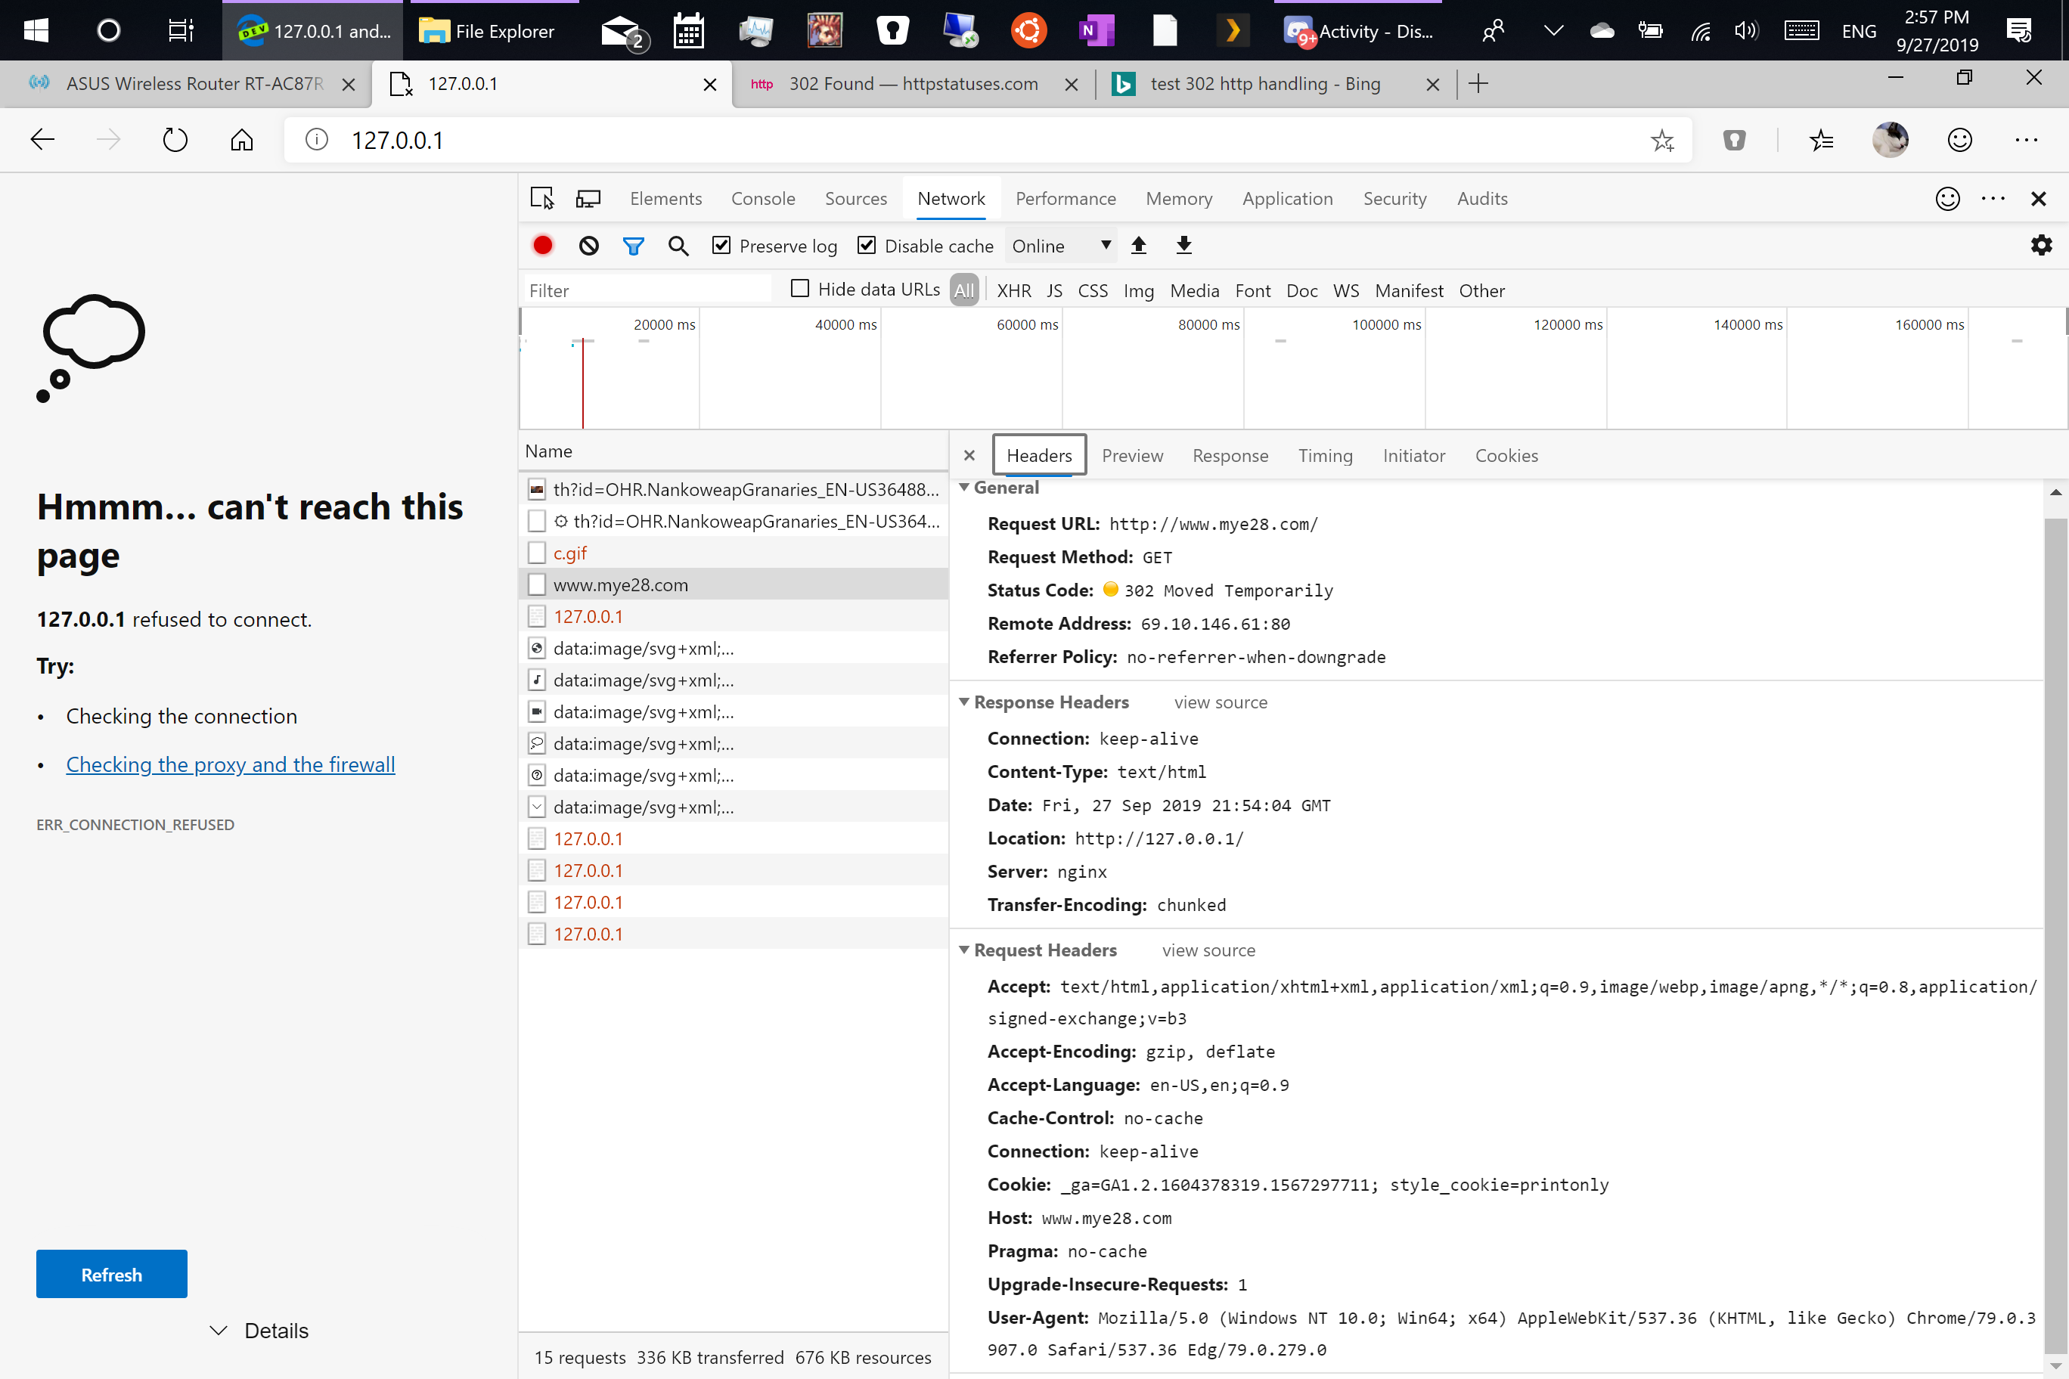The height and width of the screenshot is (1379, 2069).
Task: View site information icon in address bar
Action: (x=317, y=140)
